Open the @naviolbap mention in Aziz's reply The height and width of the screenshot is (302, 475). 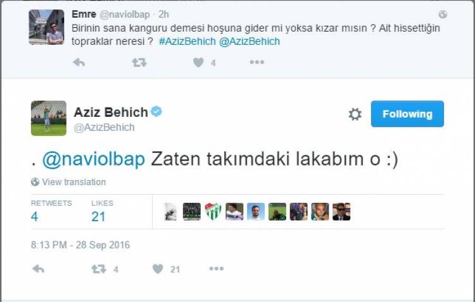[x=93, y=160]
